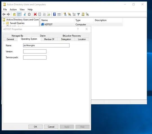Click the Refresh toolbar icon

44,14
